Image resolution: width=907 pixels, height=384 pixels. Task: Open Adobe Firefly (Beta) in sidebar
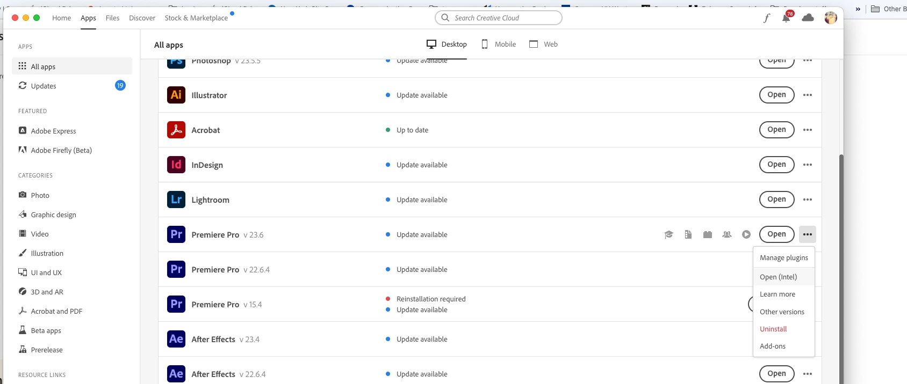click(x=72, y=150)
